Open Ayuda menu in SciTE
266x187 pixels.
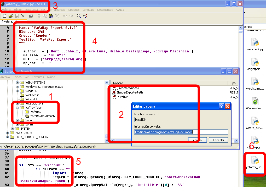(x=120, y=10)
